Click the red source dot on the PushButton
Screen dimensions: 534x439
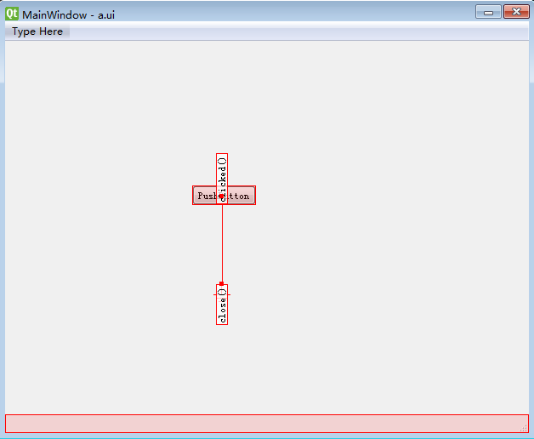click(221, 197)
